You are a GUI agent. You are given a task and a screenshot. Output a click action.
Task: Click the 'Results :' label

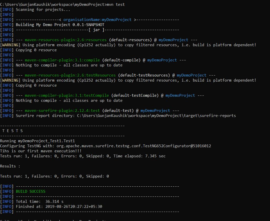(10, 166)
